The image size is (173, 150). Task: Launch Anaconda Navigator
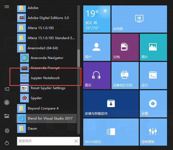point(48,58)
